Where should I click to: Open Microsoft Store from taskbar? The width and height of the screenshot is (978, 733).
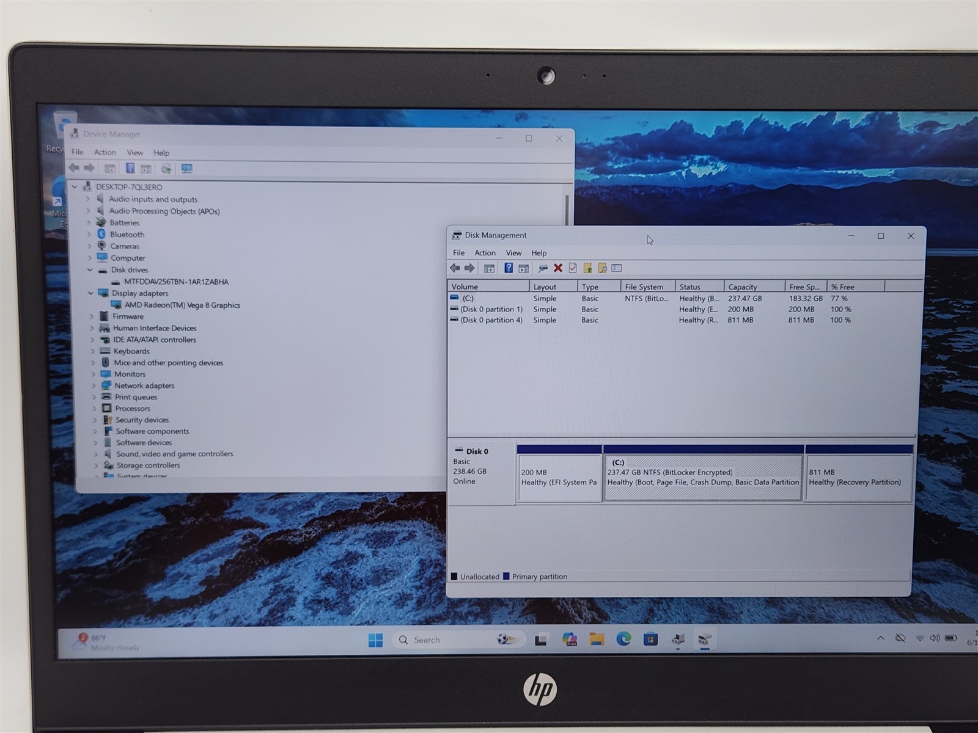pos(650,639)
